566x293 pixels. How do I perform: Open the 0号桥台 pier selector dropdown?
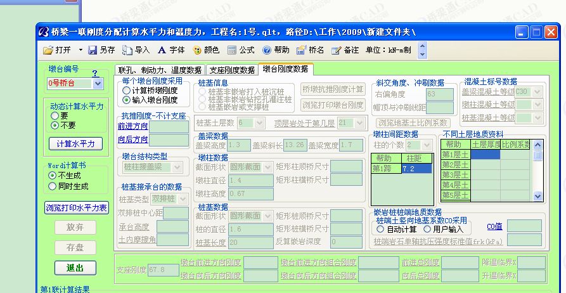[x=98, y=84]
